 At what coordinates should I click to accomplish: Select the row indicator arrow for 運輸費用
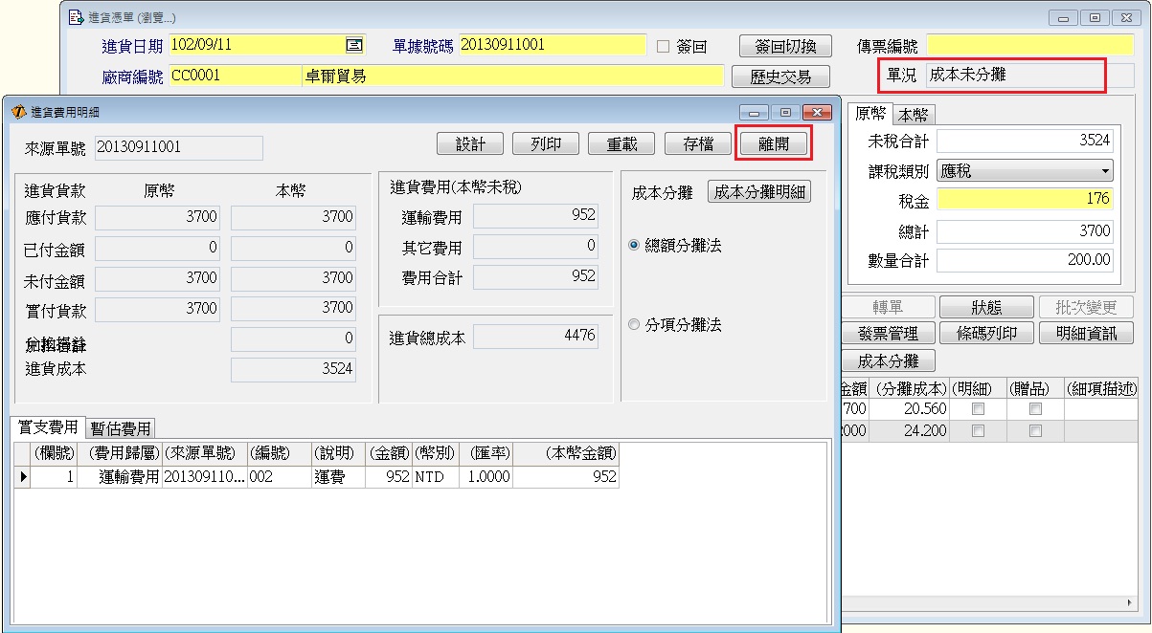tap(23, 476)
